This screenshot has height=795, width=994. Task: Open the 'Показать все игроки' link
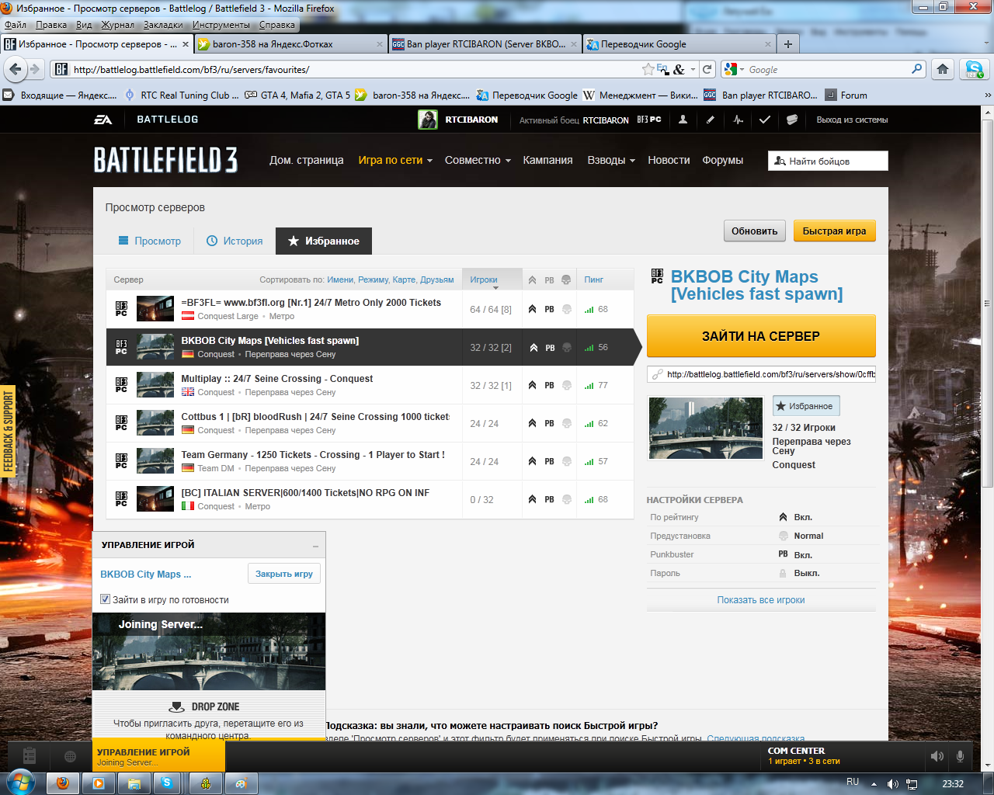click(x=761, y=600)
